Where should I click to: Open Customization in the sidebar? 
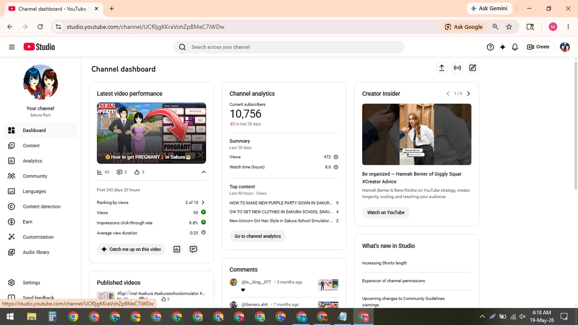pyautogui.click(x=40, y=237)
